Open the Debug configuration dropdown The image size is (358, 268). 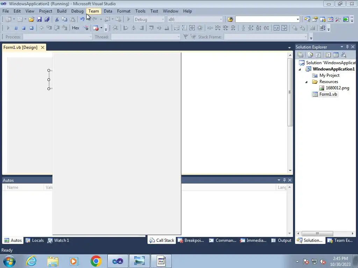163,20
